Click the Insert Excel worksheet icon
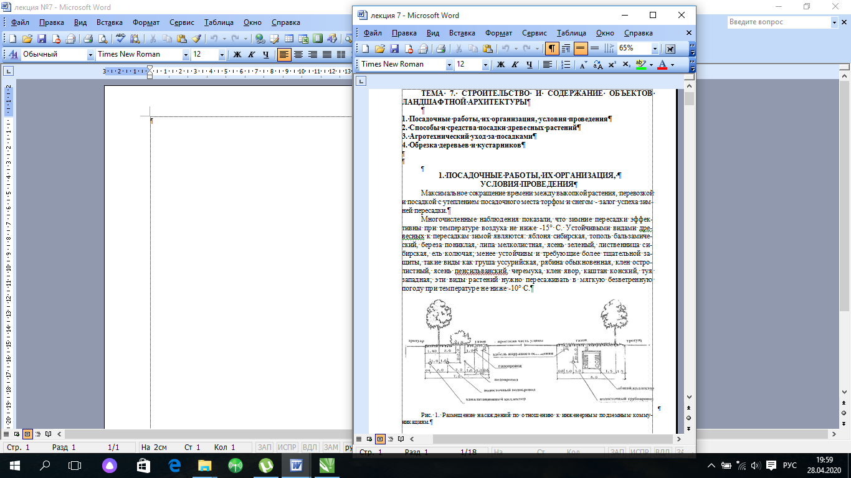 [303, 38]
